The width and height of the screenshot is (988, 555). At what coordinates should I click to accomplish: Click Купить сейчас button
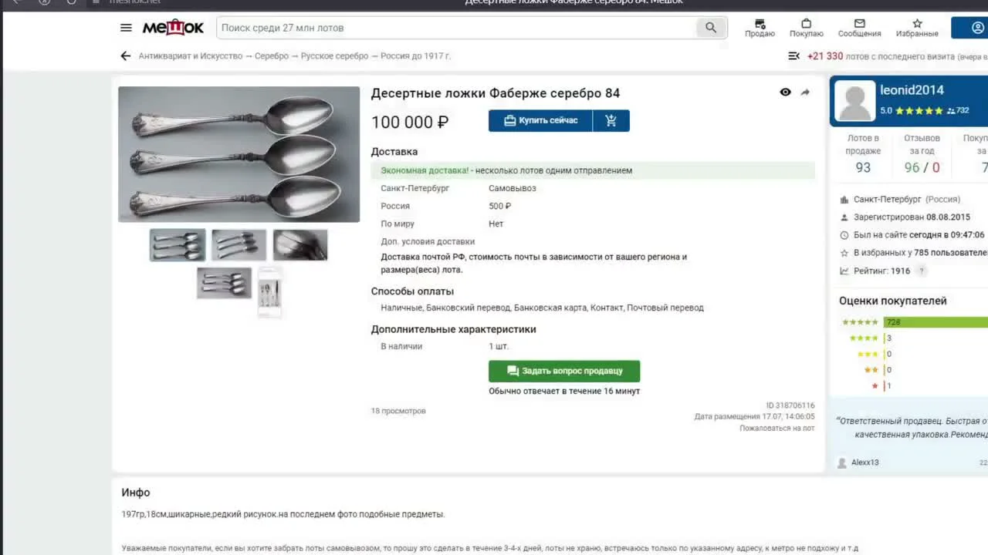click(x=540, y=121)
